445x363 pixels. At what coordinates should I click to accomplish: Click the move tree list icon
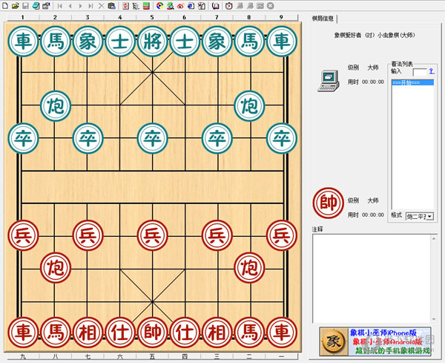pos(136,6)
